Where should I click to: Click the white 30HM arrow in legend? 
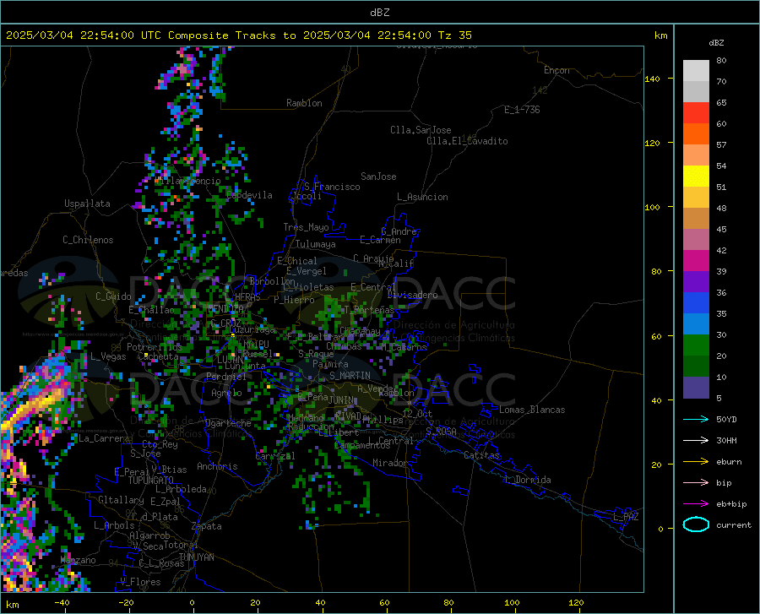tap(696, 441)
